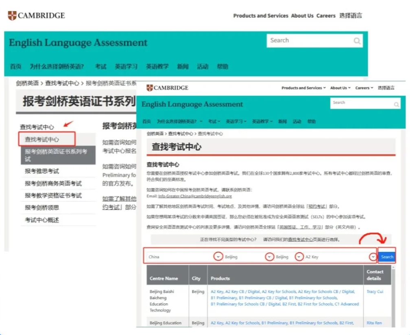Click the Cambridge shield logo in front window
The width and height of the screenshot is (410, 335).
tap(150, 88)
